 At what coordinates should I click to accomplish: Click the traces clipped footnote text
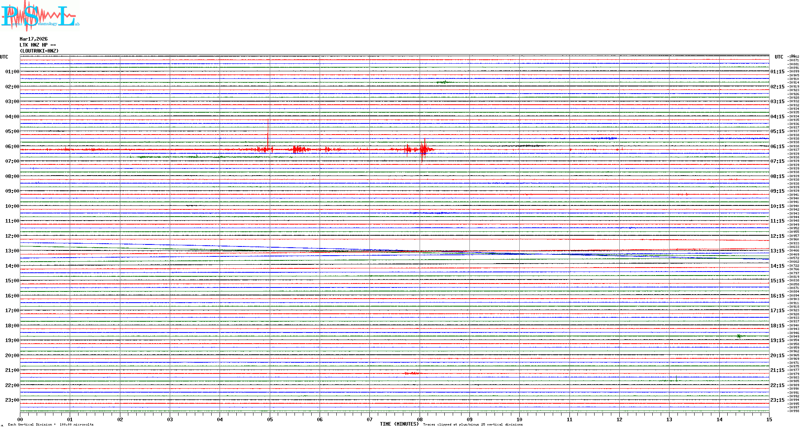473,425
